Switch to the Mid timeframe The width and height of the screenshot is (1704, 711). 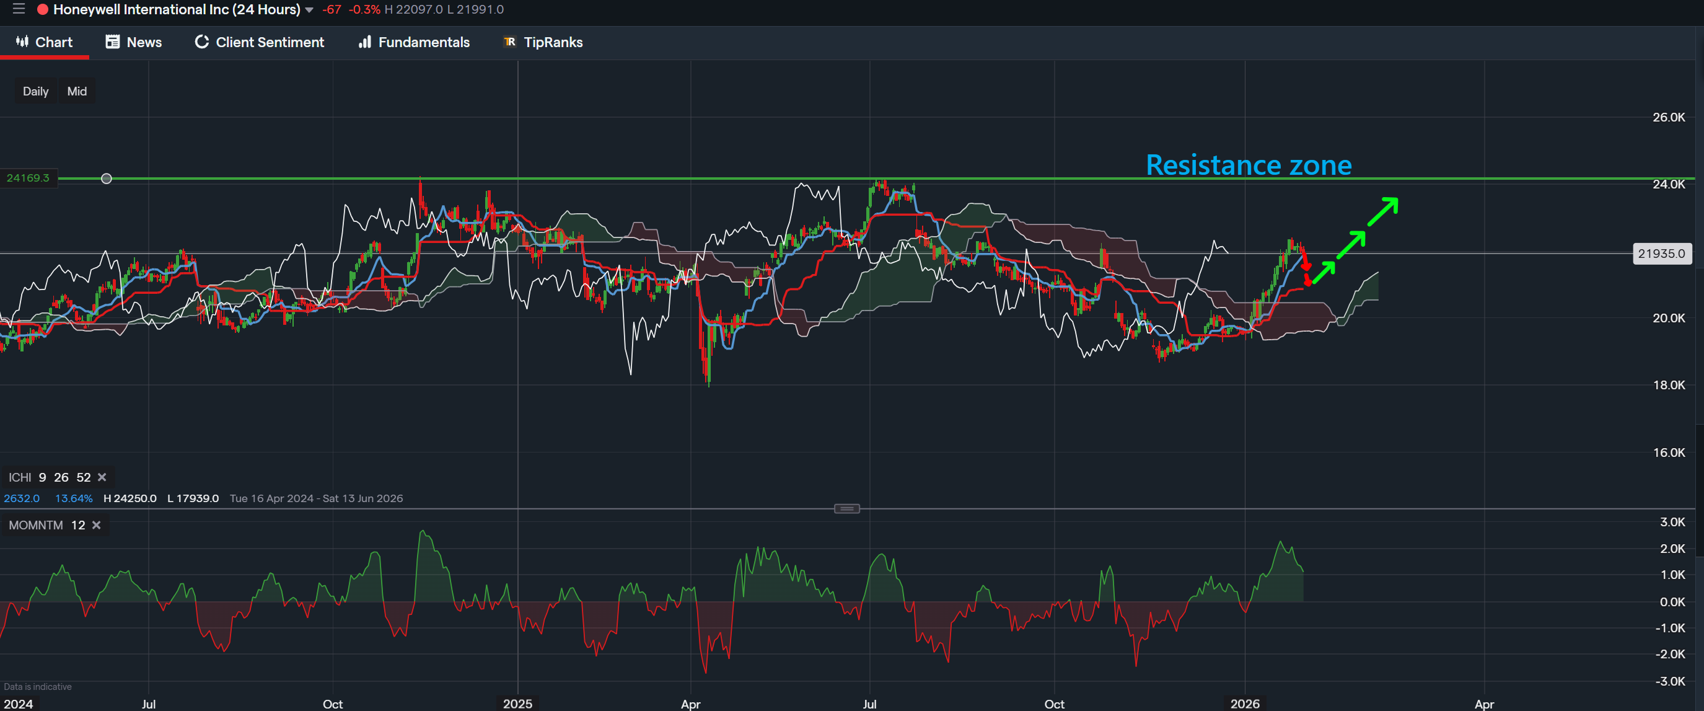coord(77,91)
